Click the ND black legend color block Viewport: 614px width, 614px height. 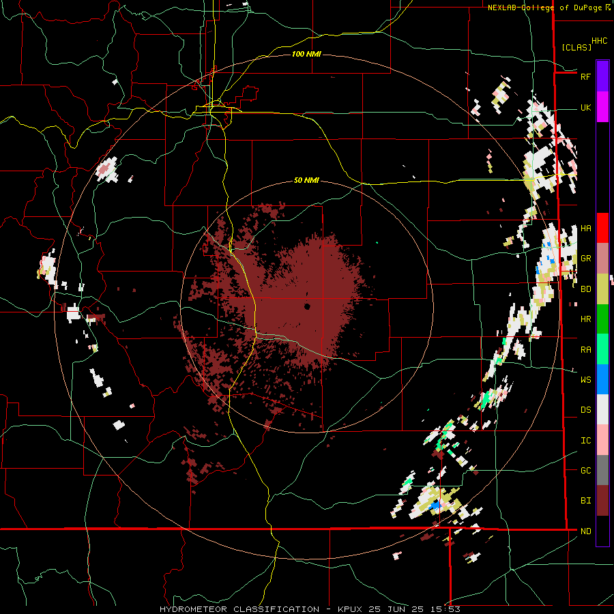point(602,531)
